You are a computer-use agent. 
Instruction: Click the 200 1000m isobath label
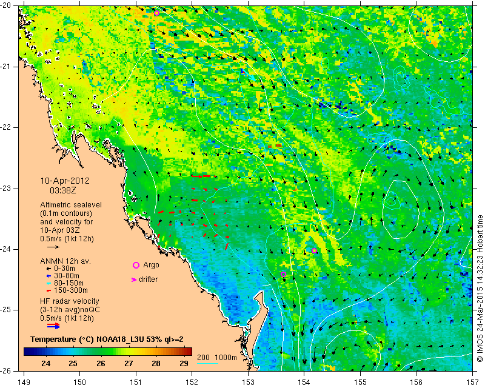tap(217, 358)
